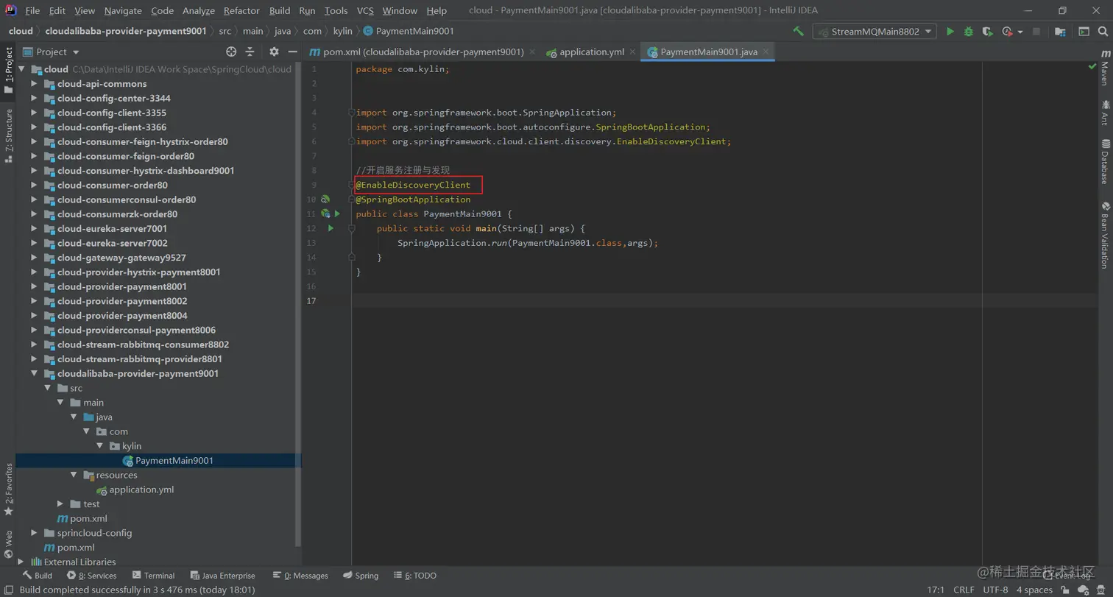Close the application.yml tab
Screen dimensions: 1113x597
pos(632,52)
